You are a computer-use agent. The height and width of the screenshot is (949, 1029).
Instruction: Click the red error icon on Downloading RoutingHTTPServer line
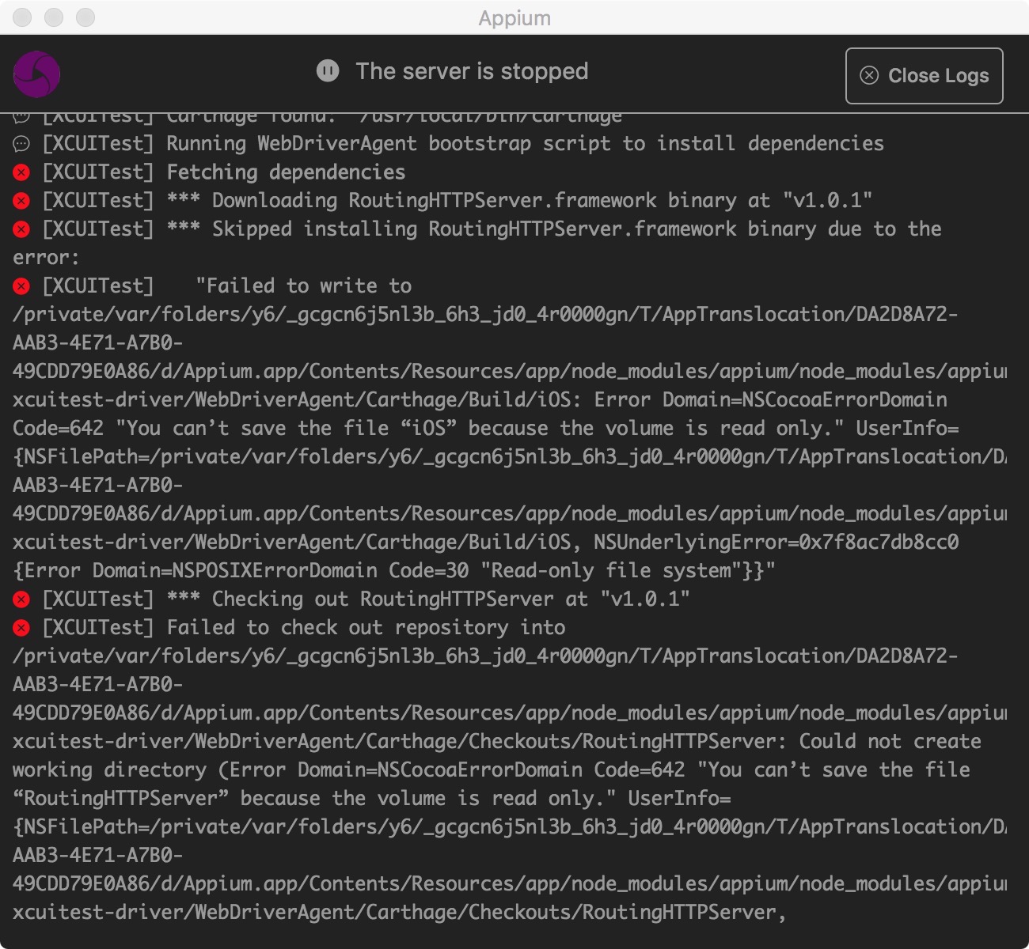(21, 201)
